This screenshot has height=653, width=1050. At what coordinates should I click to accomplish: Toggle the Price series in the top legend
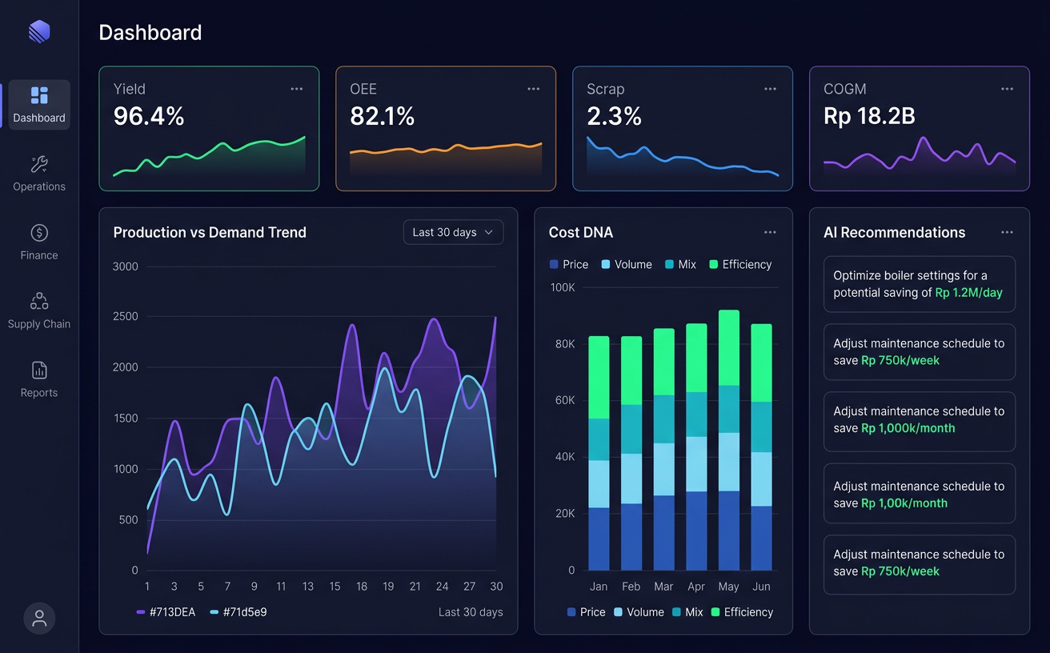click(569, 264)
